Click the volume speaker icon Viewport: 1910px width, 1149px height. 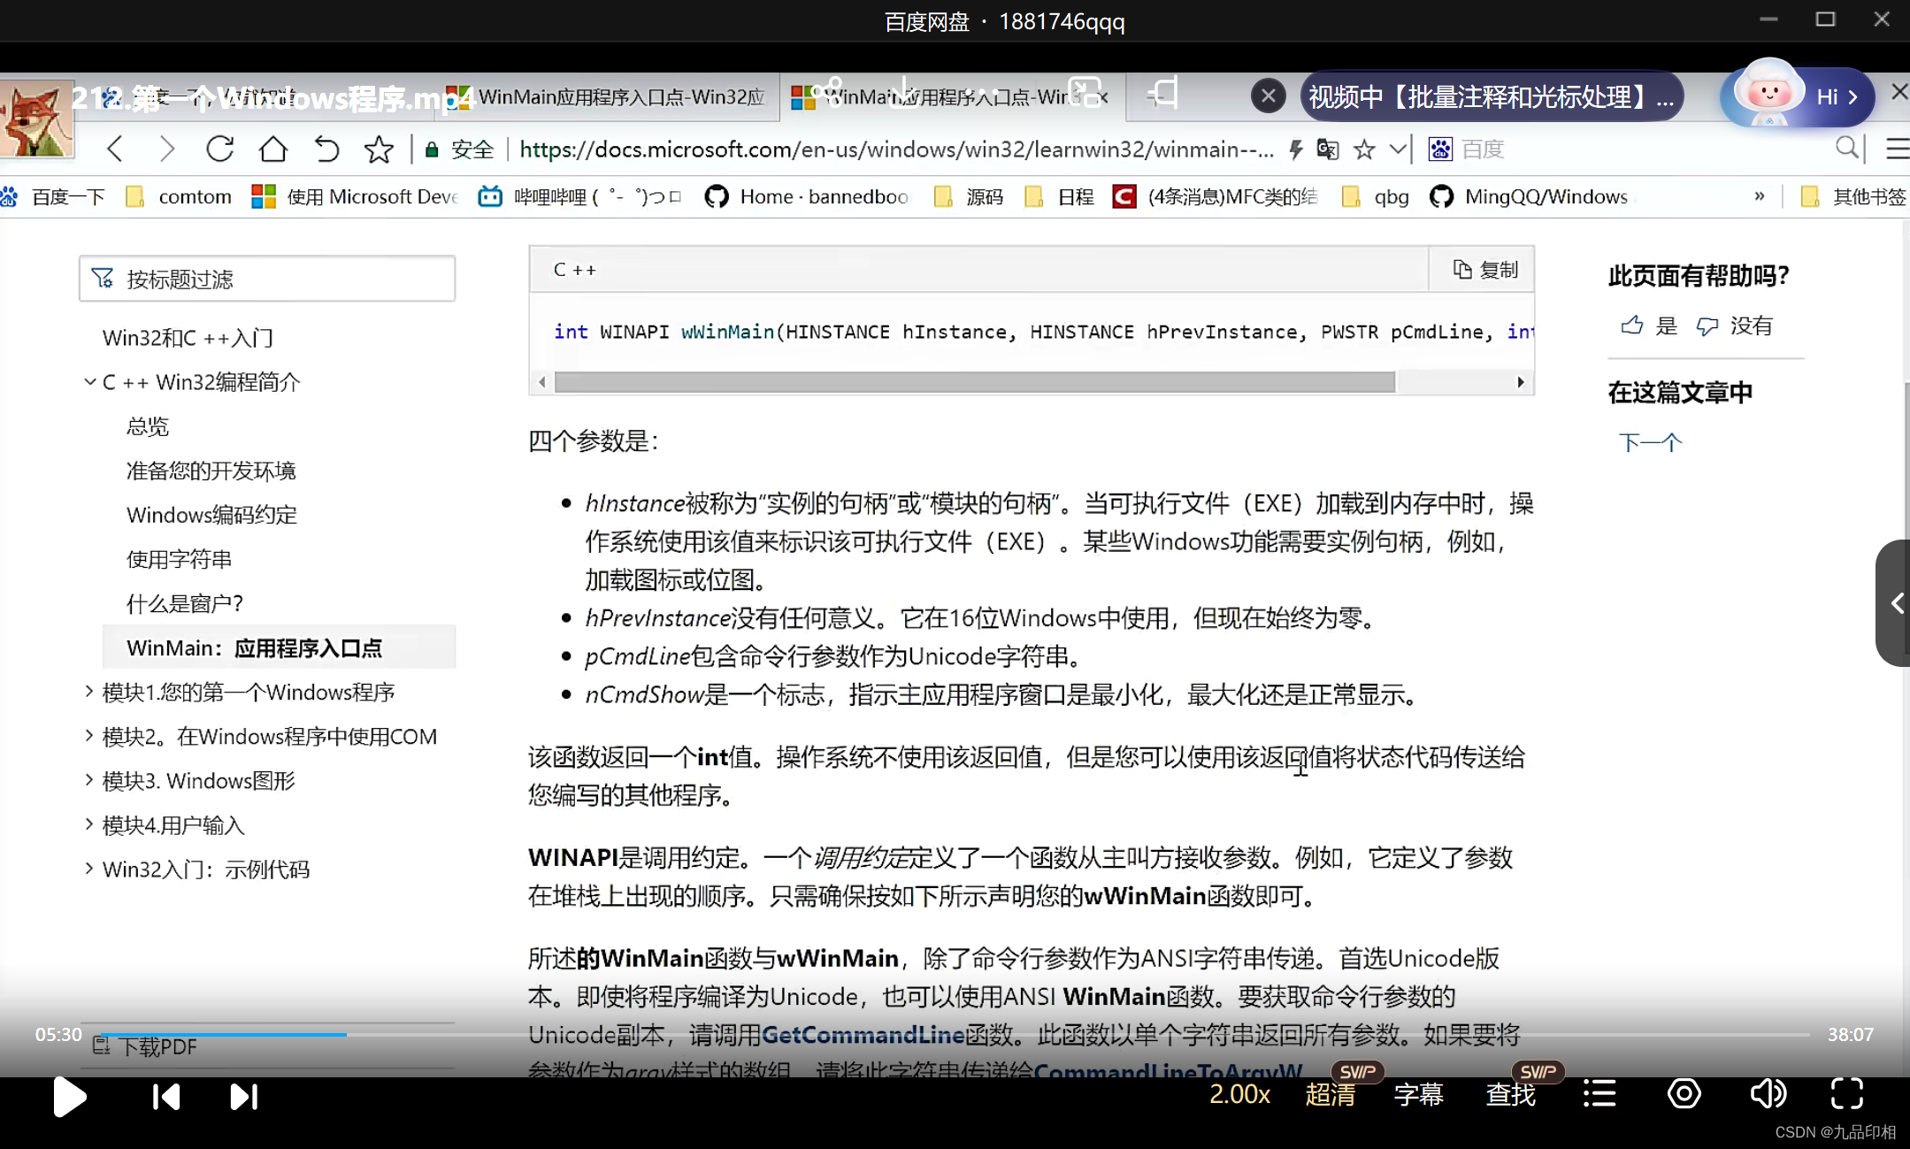coord(1767,1094)
